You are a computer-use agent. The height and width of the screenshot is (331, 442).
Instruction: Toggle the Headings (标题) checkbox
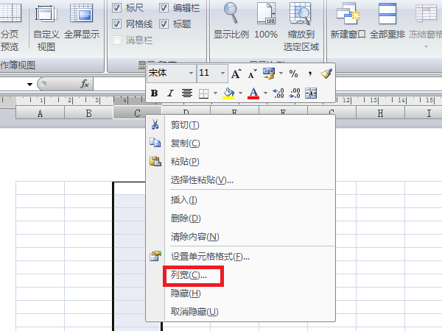[164, 24]
